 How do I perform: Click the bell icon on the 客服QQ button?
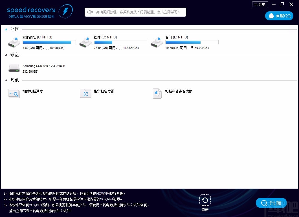271,16
